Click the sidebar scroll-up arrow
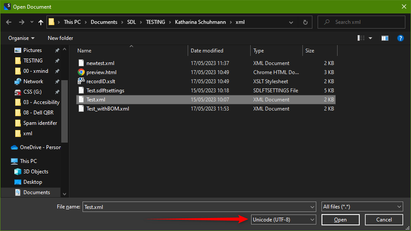 pyautogui.click(x=64, y=49)
